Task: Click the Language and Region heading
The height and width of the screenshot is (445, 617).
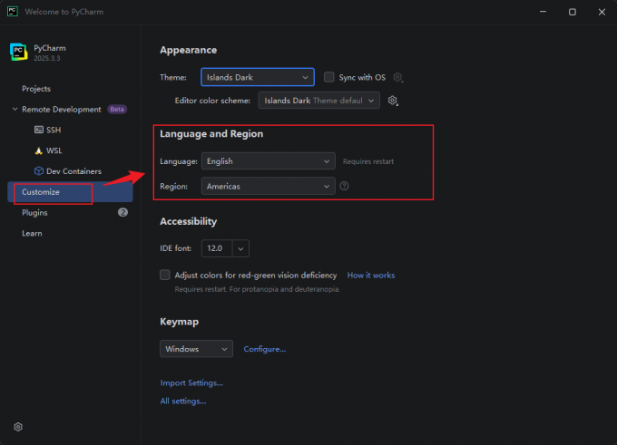Action: tap(211, 133)
